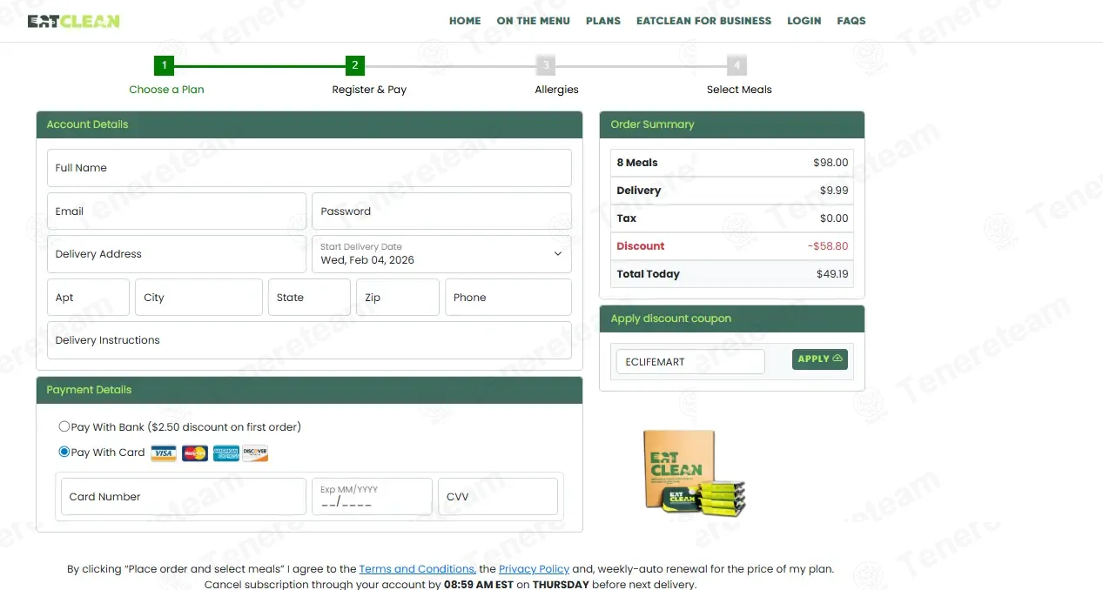Screen dimensions: 1103x590
Task: Click the Delivery Address field
Action: [x=177, y=254]
